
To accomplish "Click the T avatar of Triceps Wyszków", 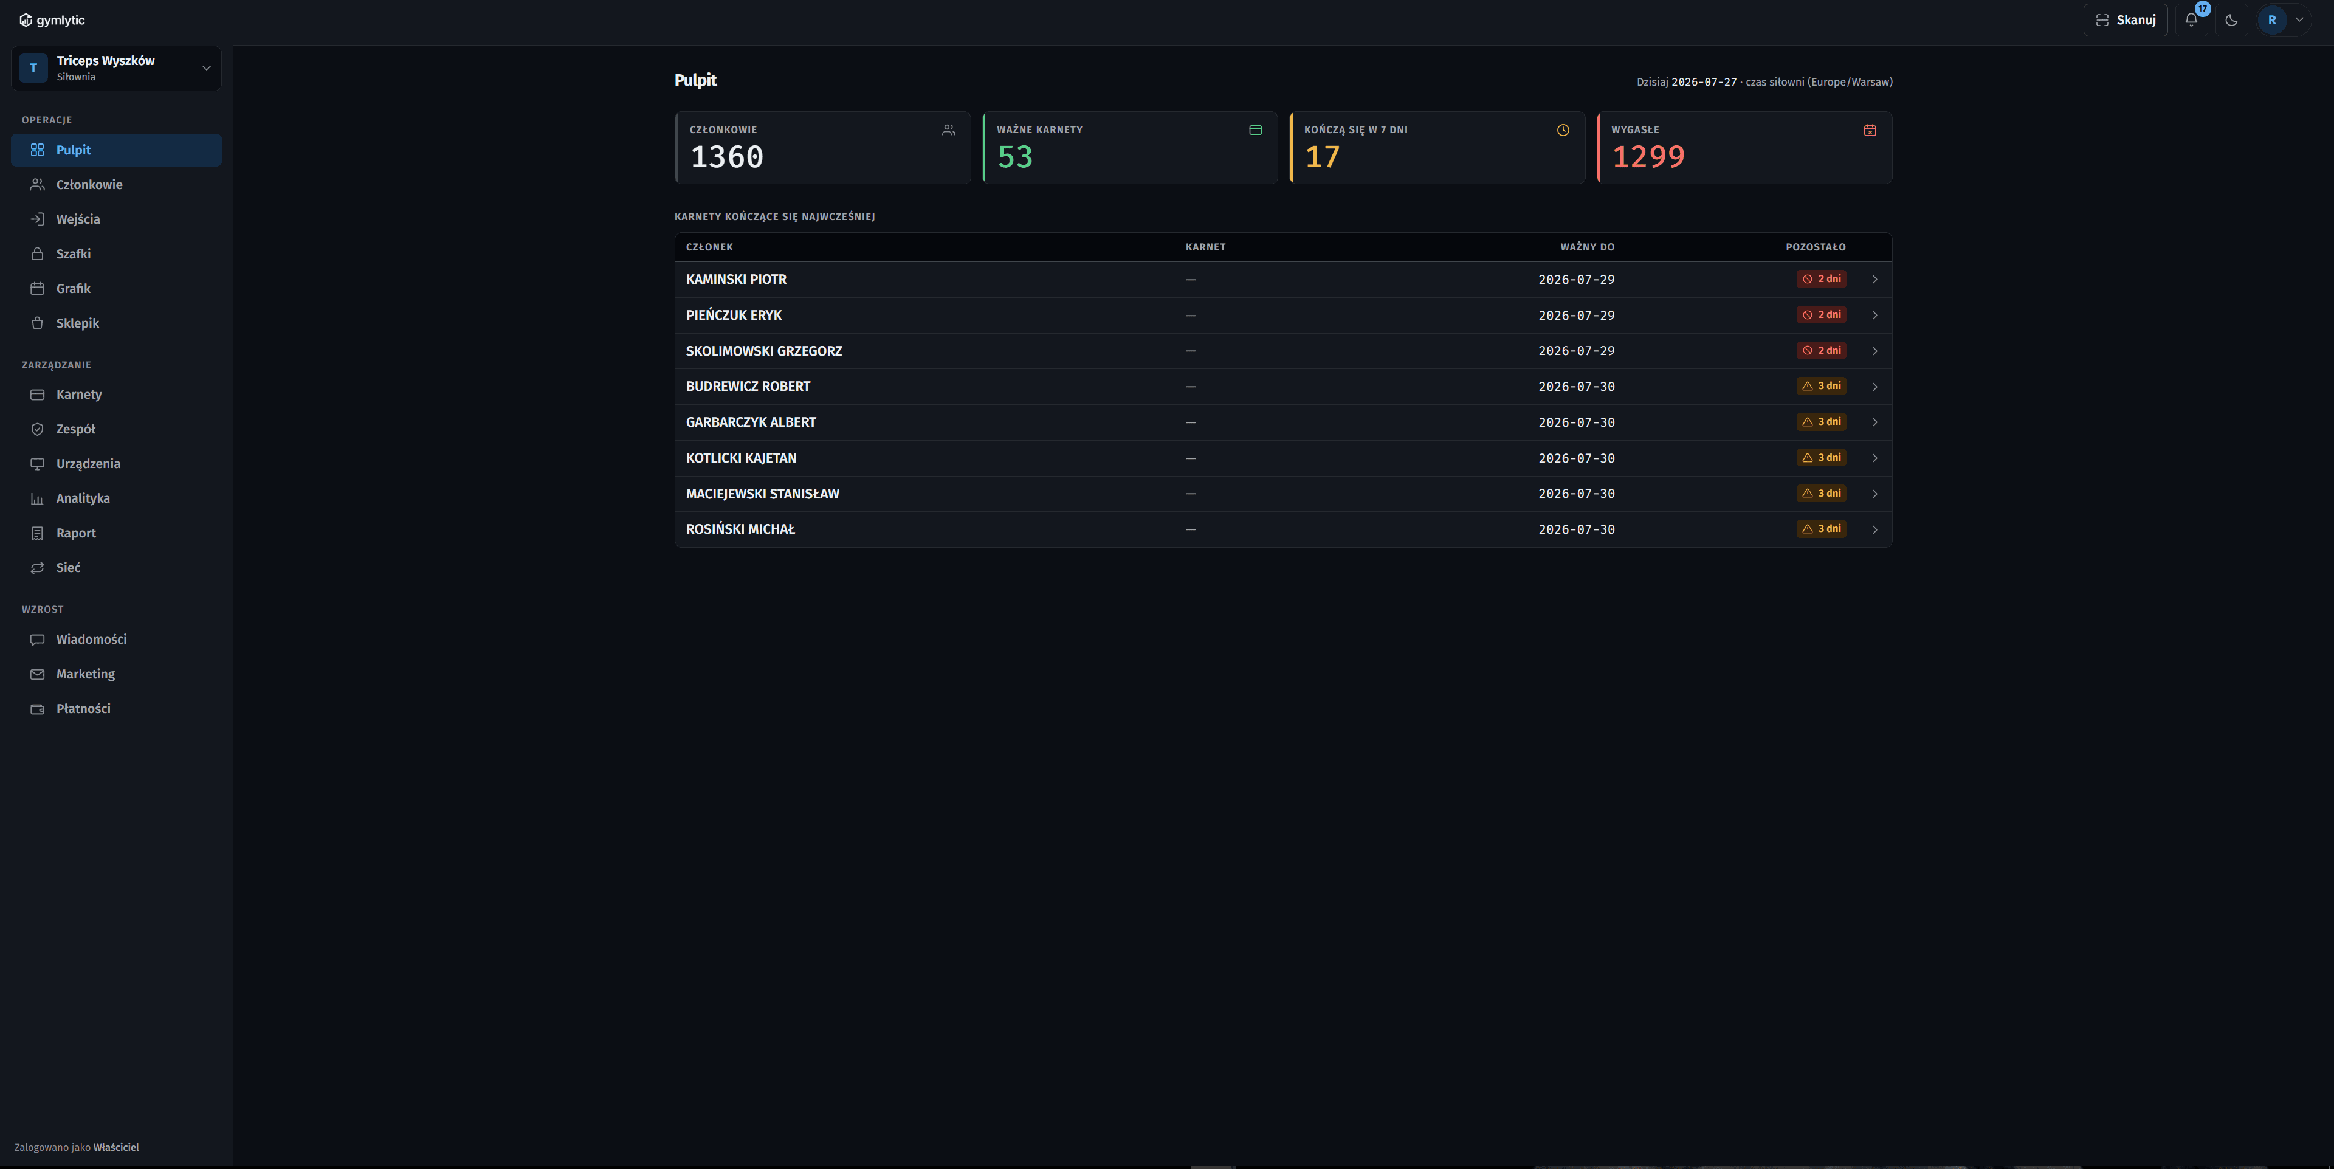I will click(33, 68).
